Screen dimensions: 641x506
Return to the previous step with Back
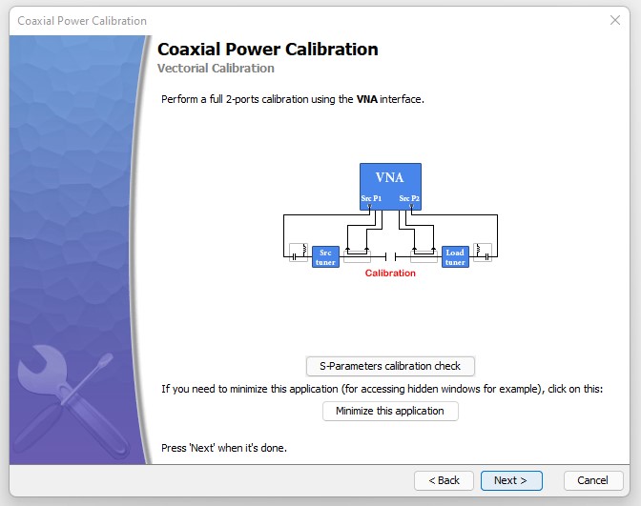pos(444,480)
